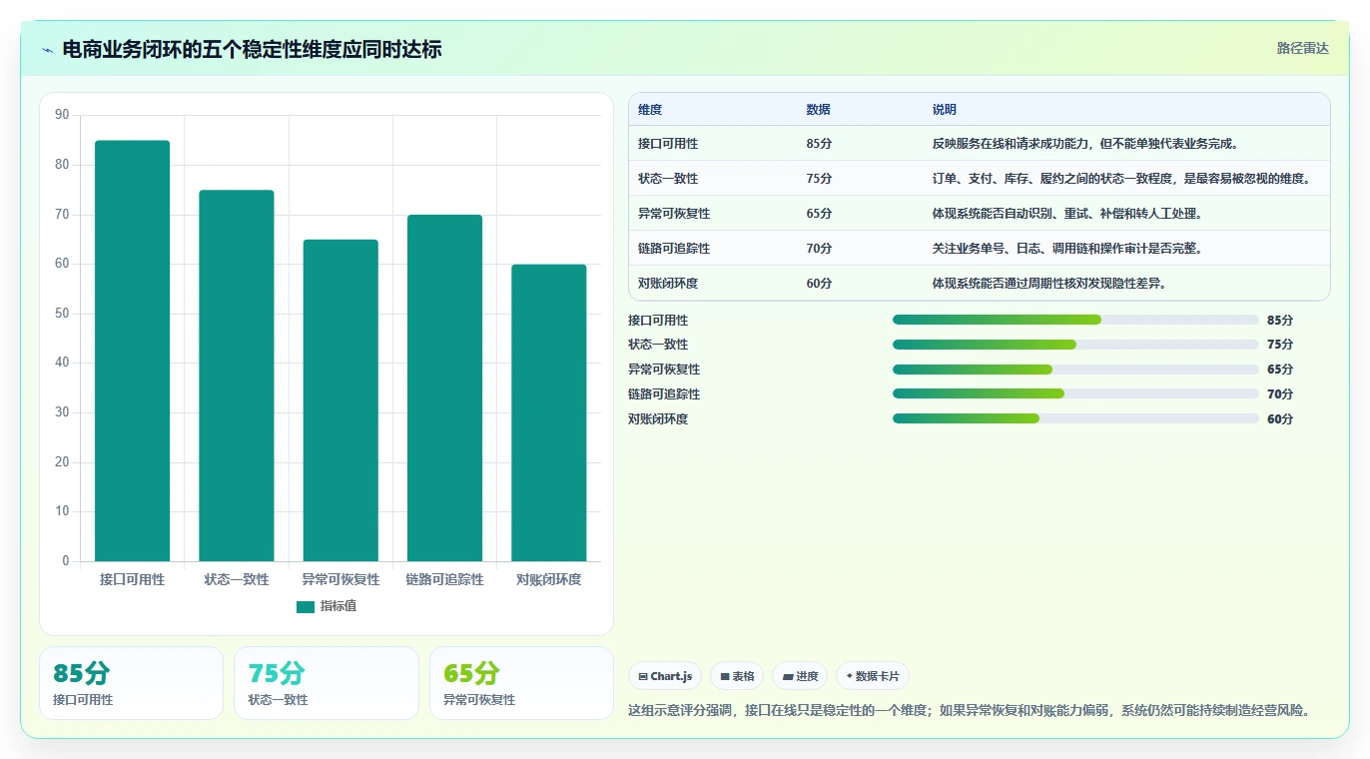The width and height of the screenshot is (1370, 759).
Task: Click the lightning icon beside the title
Action: coord(47,50)
